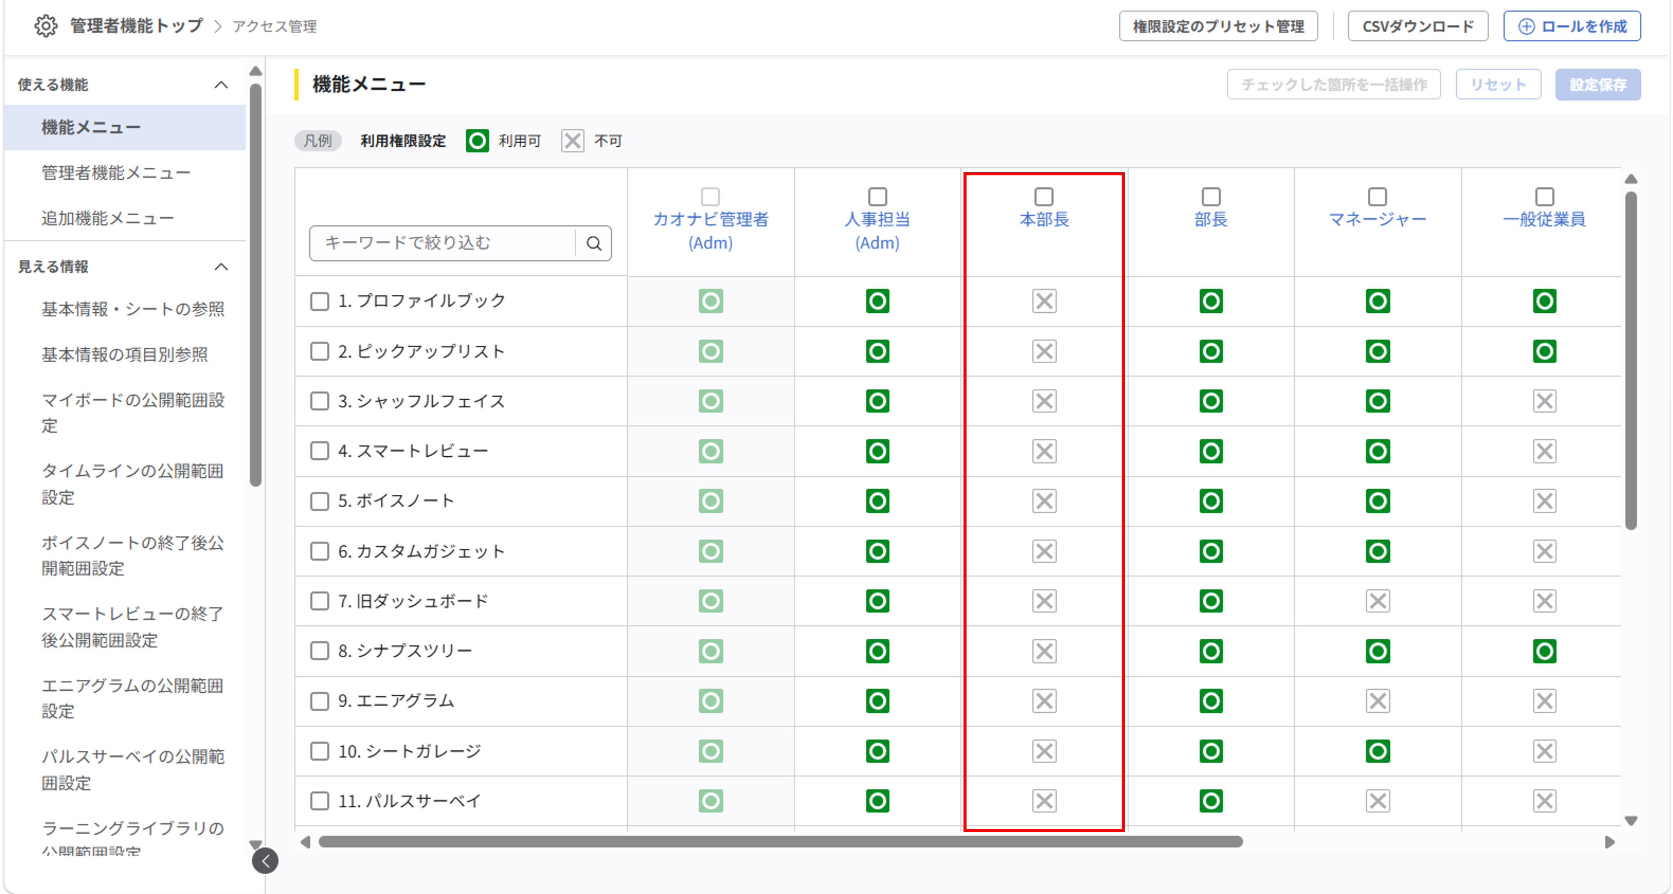Click the 管理者機能トップ breadcrumb link
This screenshot has width=1673, height=894.
click(x=137, y=26)
